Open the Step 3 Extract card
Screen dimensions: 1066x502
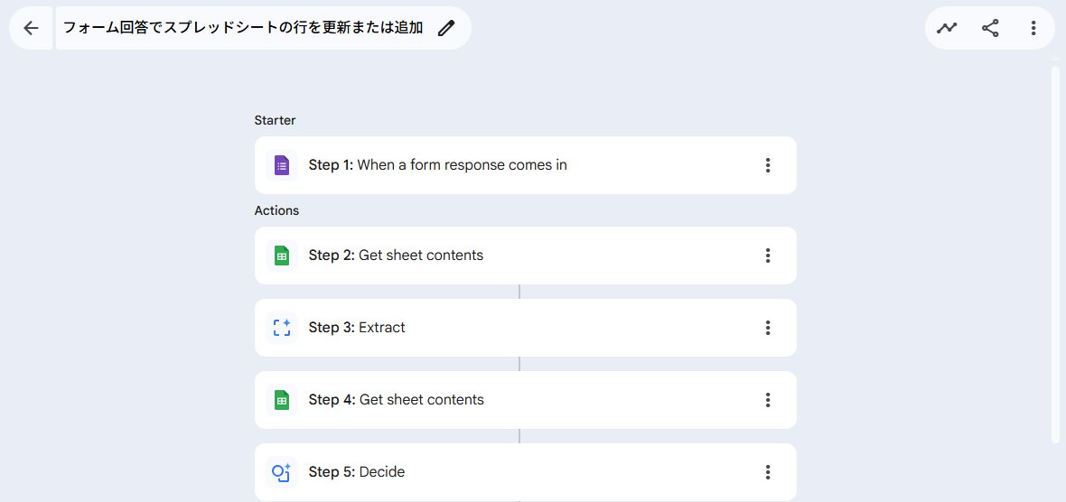coord(506,328)
